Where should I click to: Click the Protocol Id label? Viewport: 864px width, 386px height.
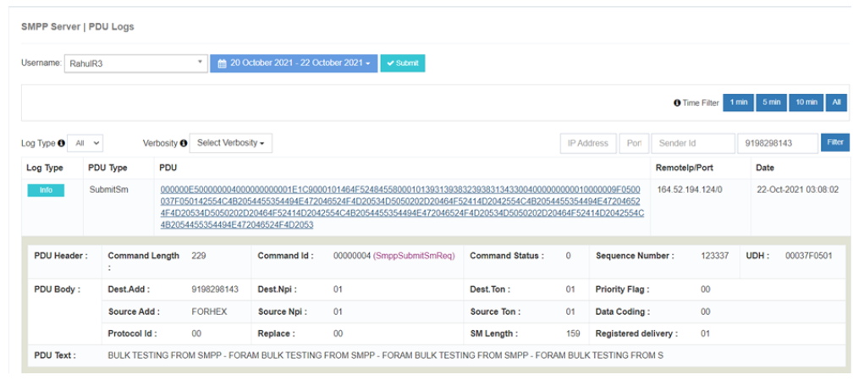pos(133,334)
